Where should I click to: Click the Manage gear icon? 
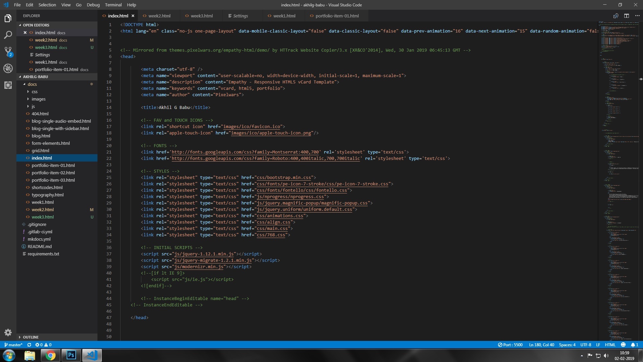click(8, 333)
